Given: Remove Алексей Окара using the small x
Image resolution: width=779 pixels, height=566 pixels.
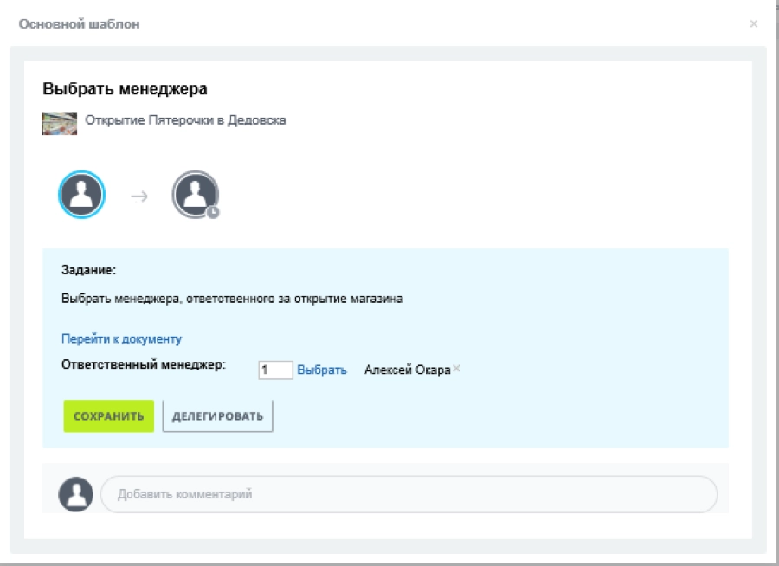Looking at the screenshot, I should pyautogui.click(x=457, y=369).
